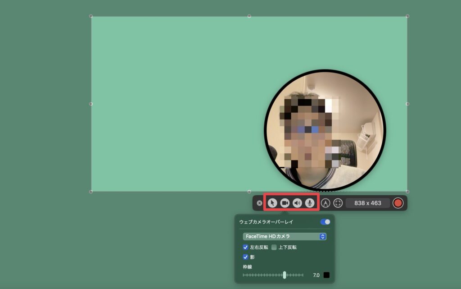
Task: Open the annotation drawing tool icon
Action: pos(325,203)
